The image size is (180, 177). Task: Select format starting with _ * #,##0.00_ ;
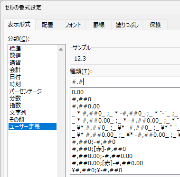click(x=125, y=121)
